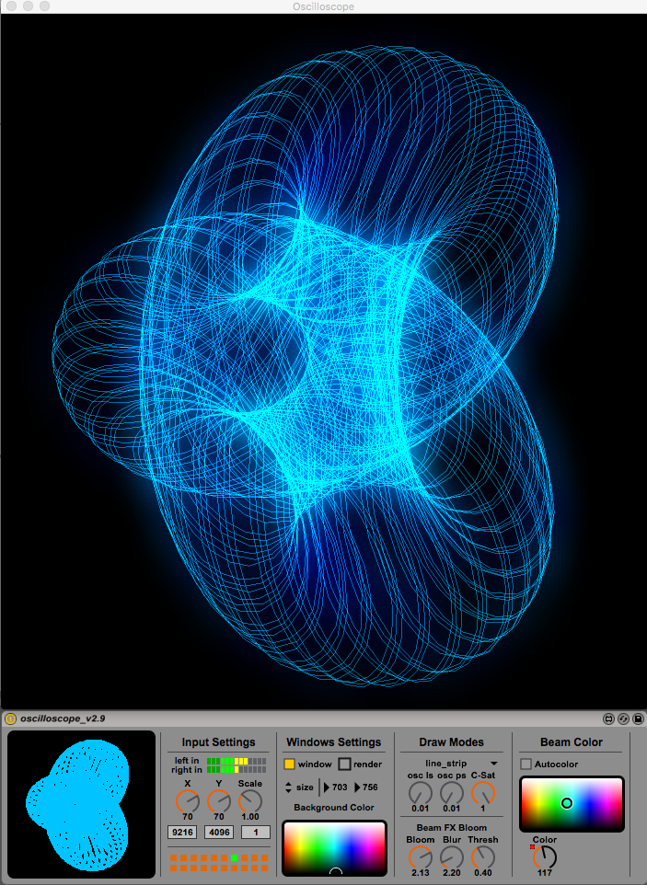Image resolution: width=647 pixels, height=885 pixels.
Task: Click the Color hue dial
Action: tap(544, 858)
